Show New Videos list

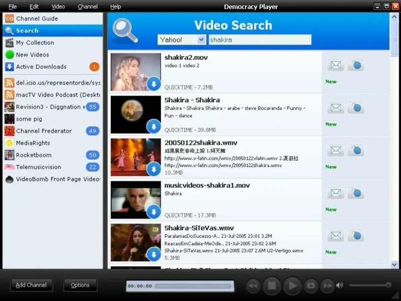tap(53, 55)
